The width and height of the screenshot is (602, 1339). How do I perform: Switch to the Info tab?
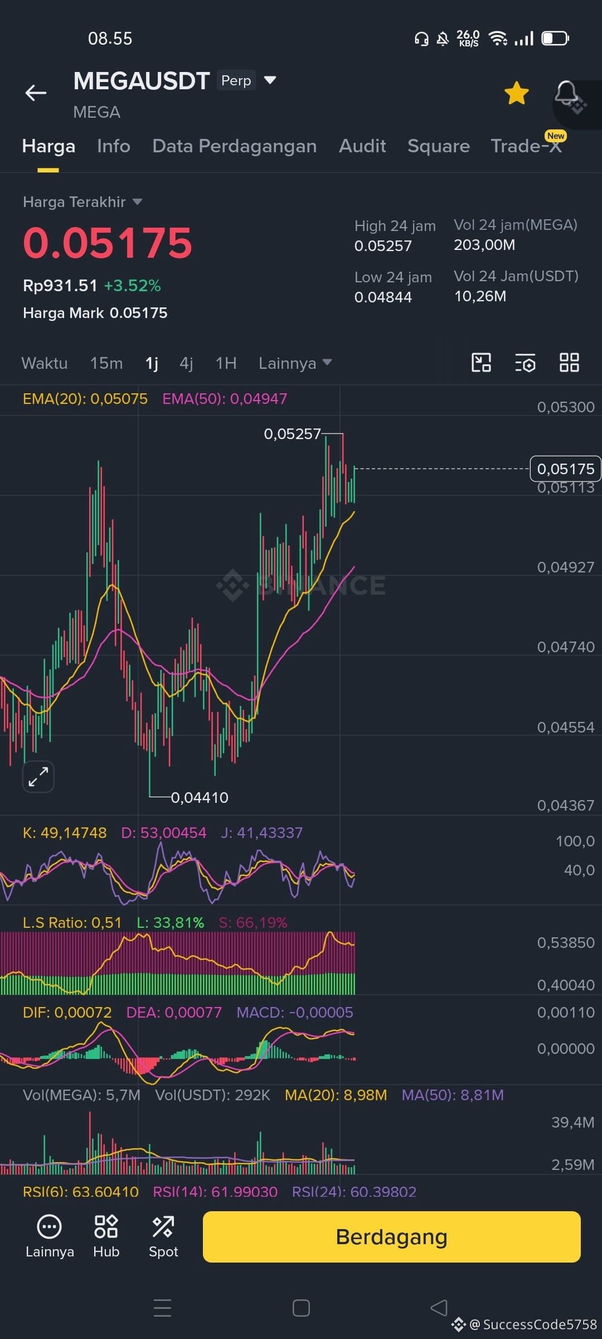(114, 146)
